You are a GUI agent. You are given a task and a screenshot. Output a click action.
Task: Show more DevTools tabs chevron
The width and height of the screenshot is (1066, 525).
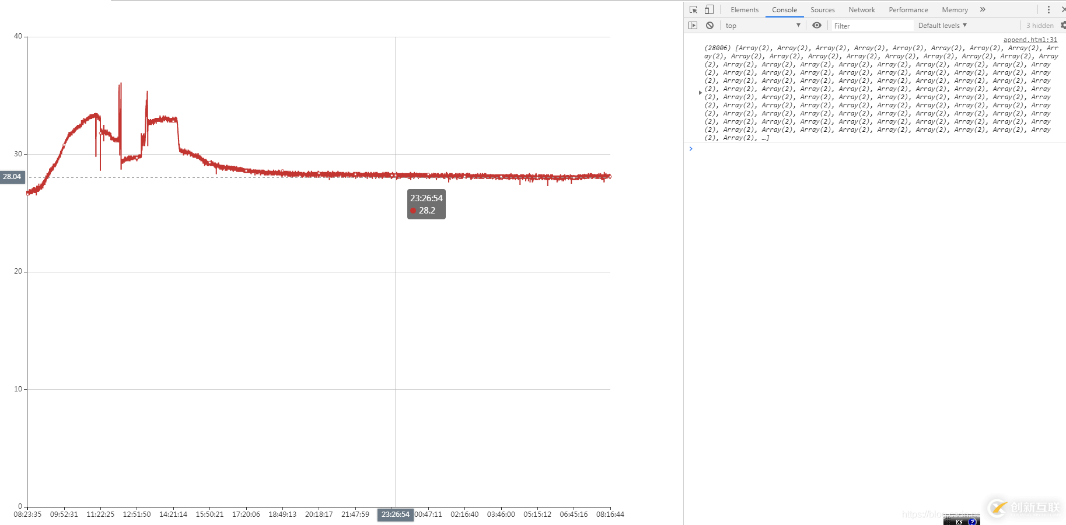(x=983, y=9)
